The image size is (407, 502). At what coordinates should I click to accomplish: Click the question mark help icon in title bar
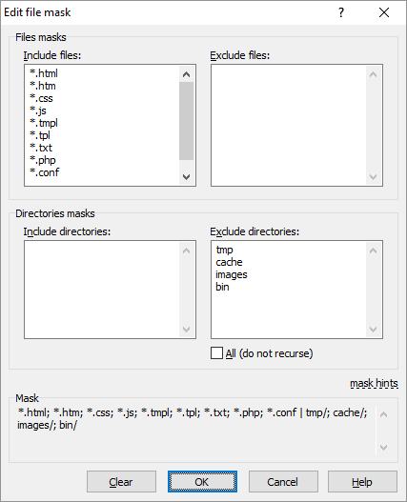[341, 12]
